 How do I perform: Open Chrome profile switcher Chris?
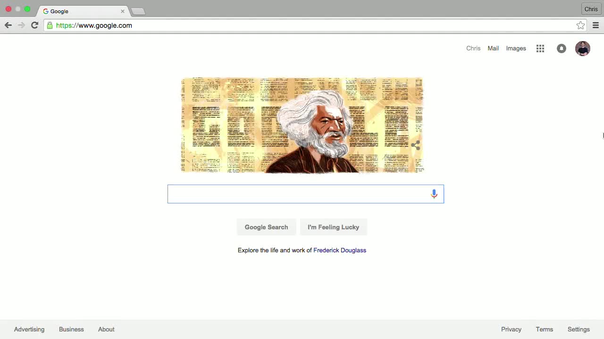(x=591, y=9)
